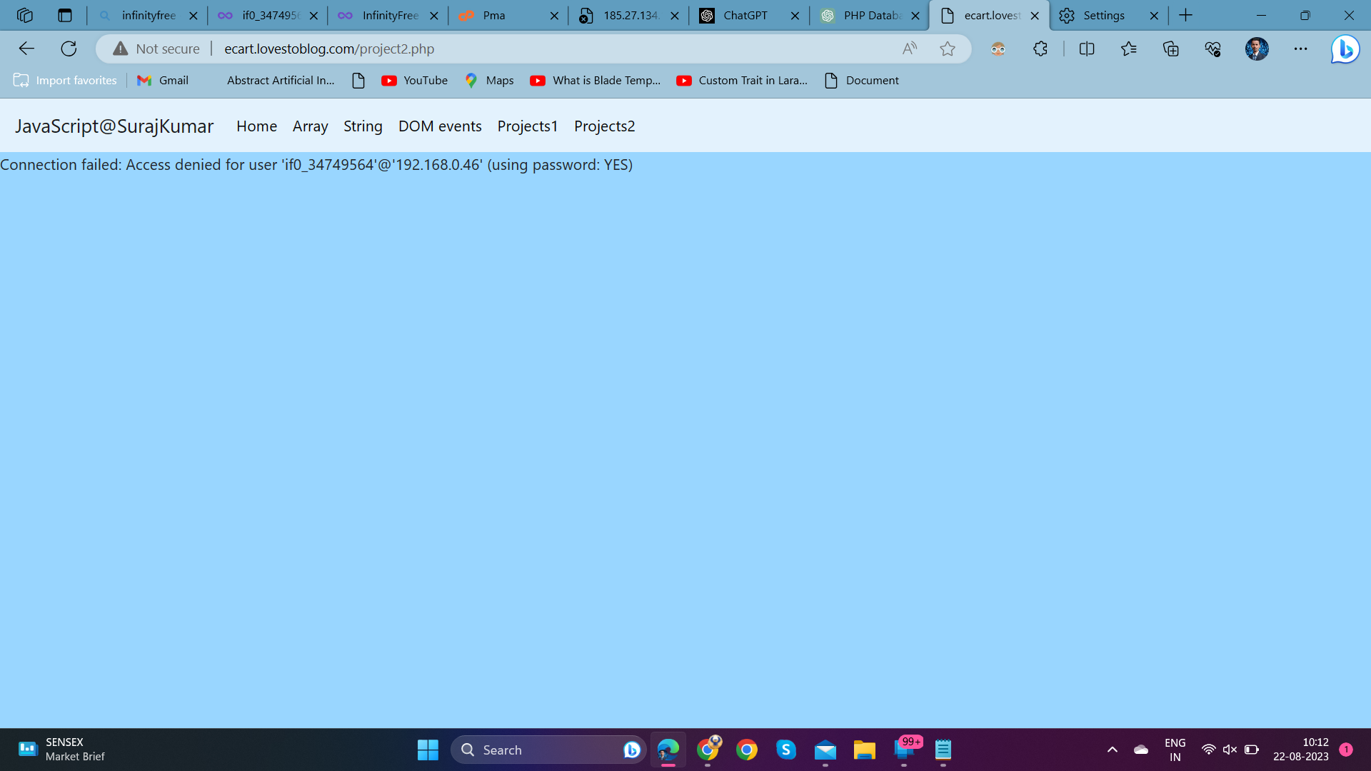Open the DOM events navigation link
Screen dimensions: 1371x771
pyautogui.click(x=440, y=126)
